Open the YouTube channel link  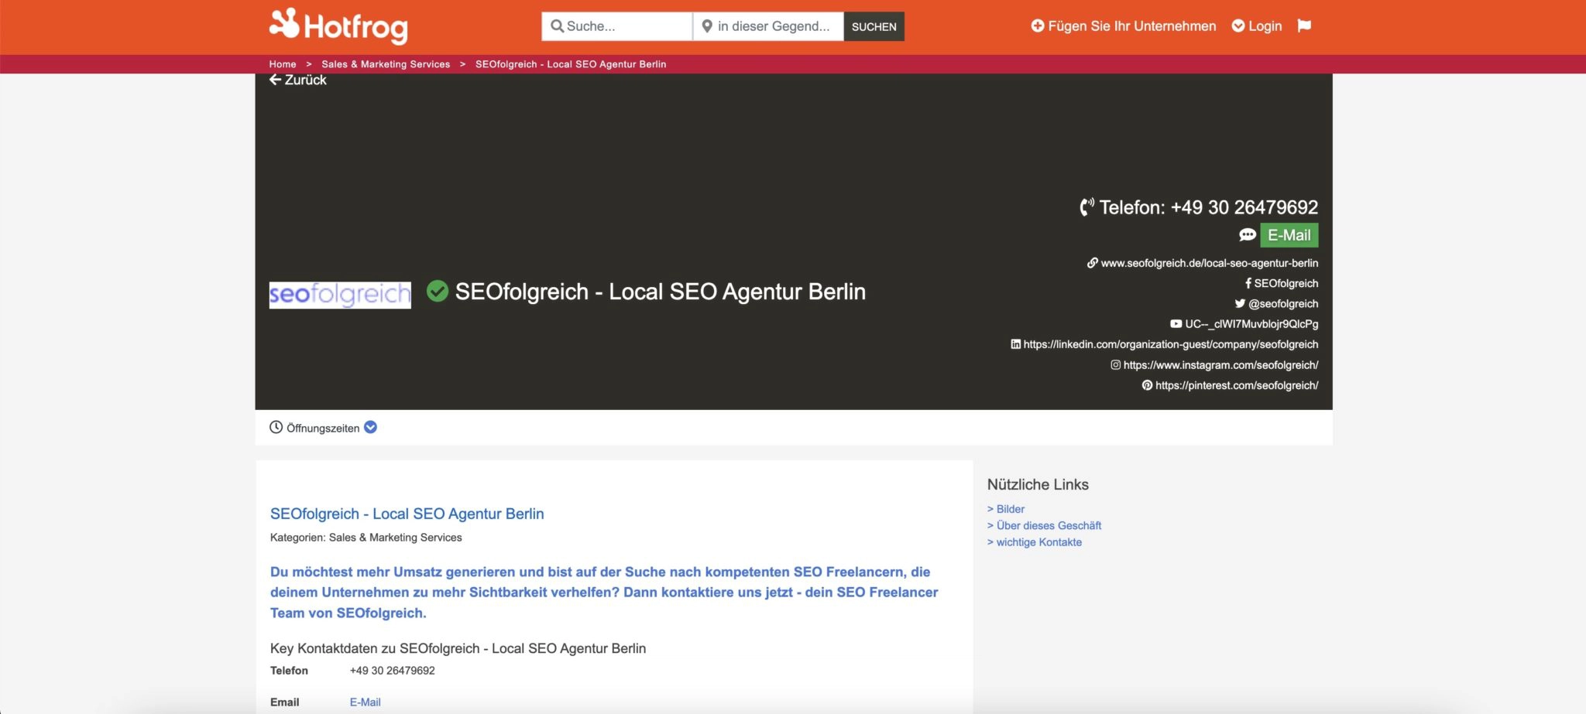pyautogui.click(x=1244, y=324)
